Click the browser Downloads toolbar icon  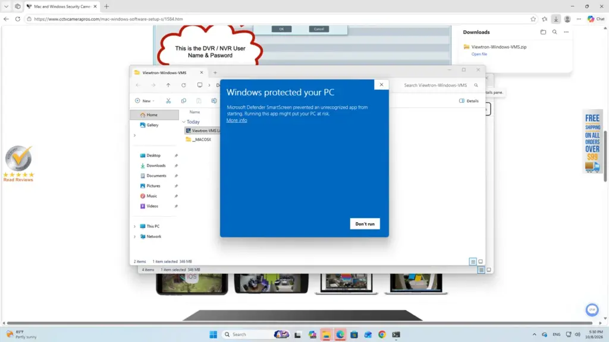click(556, 19)
